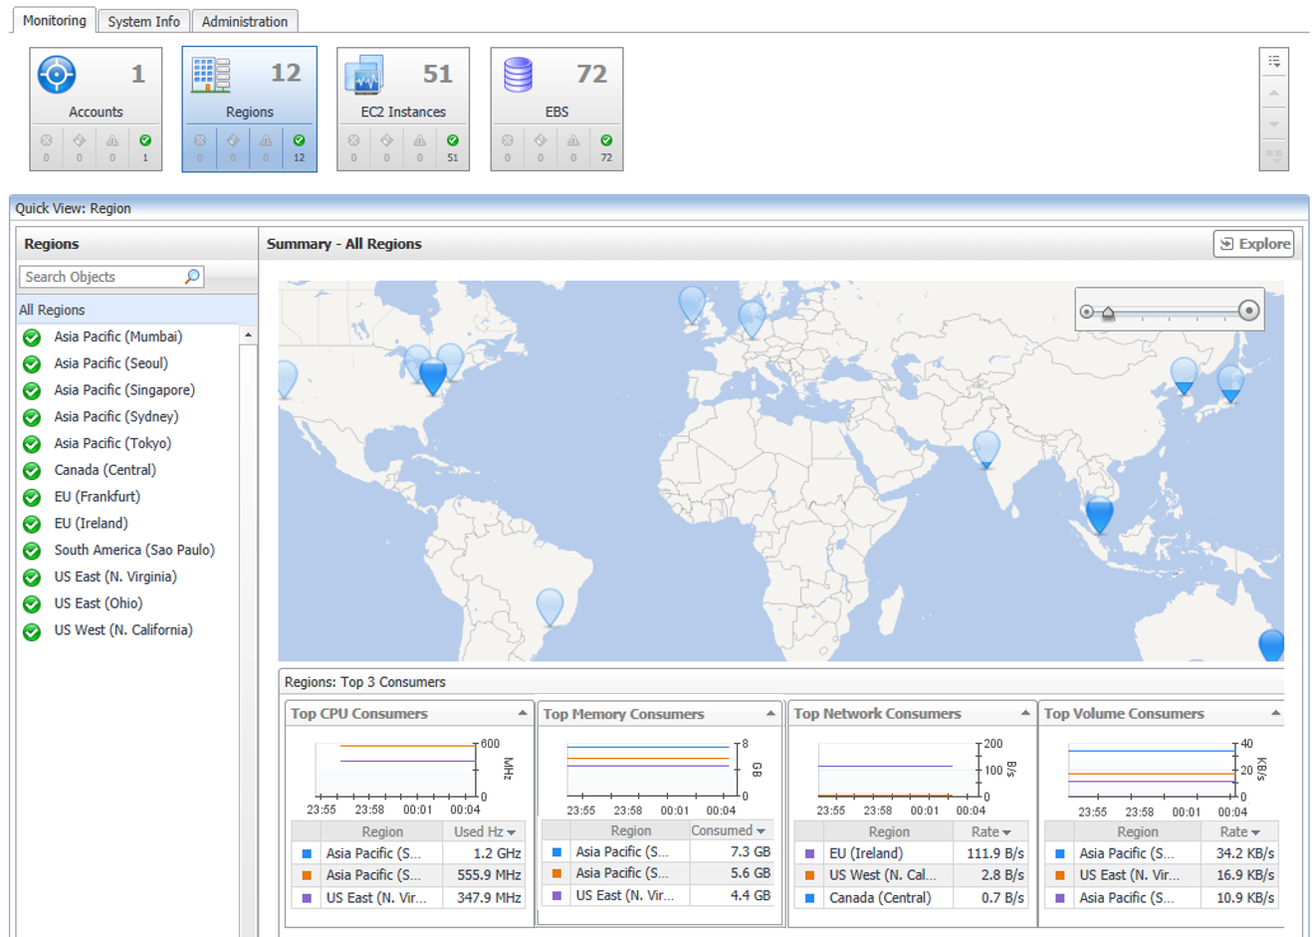The image size is (1316, 937).
Task: Open the Administration tab
Action: point(244,21)
